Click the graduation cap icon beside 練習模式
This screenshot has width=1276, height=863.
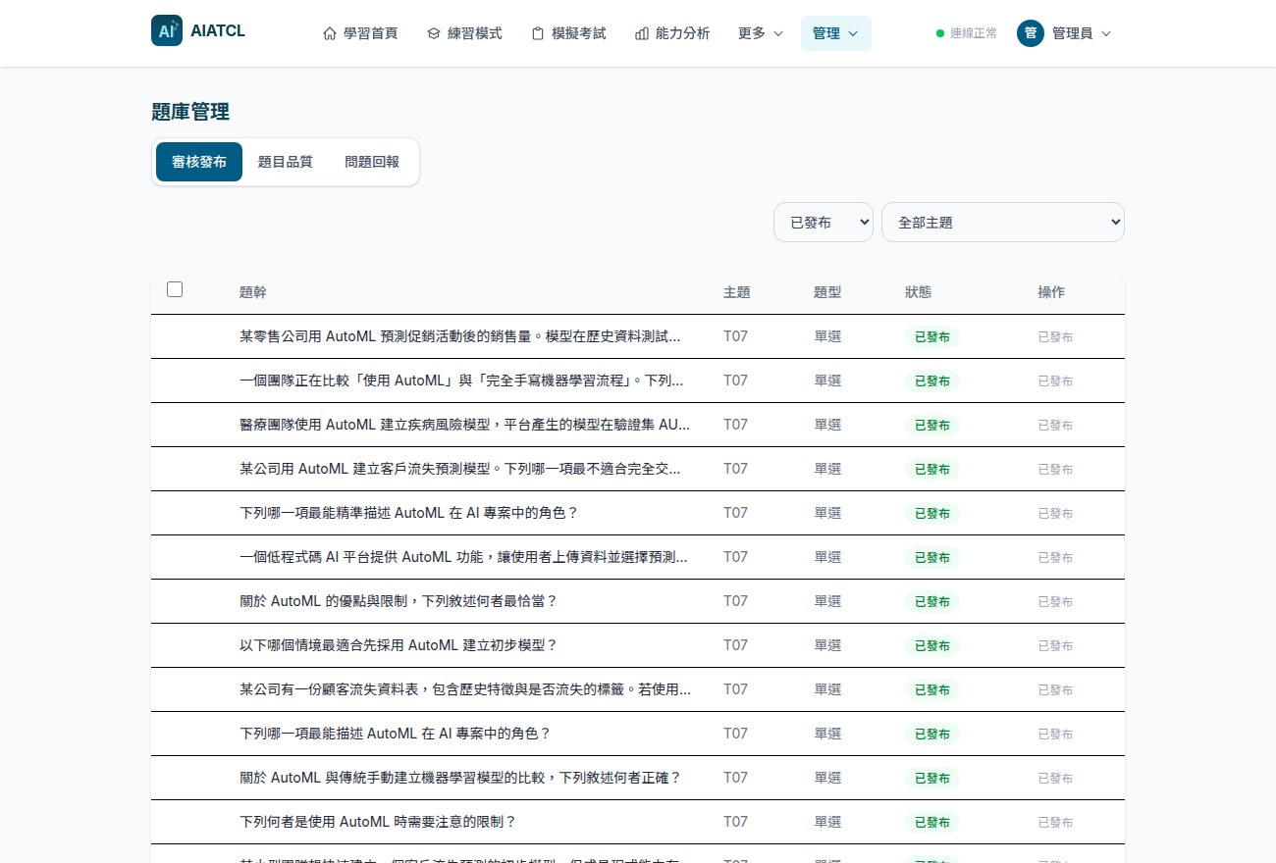coord(433,33)
